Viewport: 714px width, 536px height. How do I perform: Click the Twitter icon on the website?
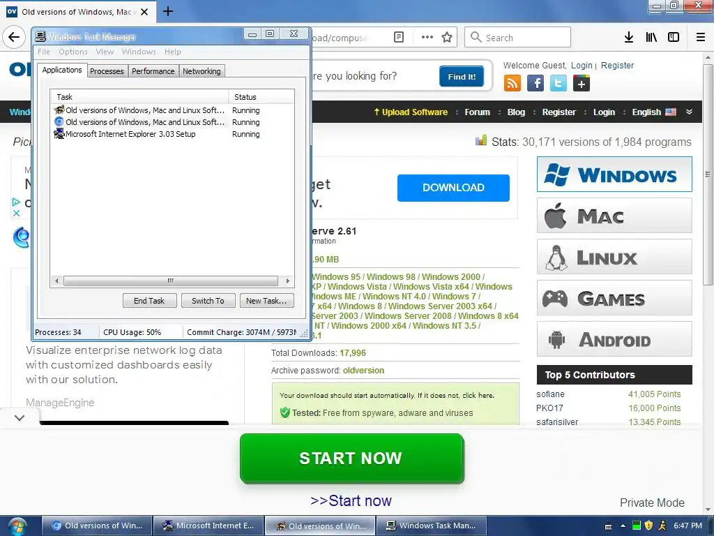click(x=559, y=84)
